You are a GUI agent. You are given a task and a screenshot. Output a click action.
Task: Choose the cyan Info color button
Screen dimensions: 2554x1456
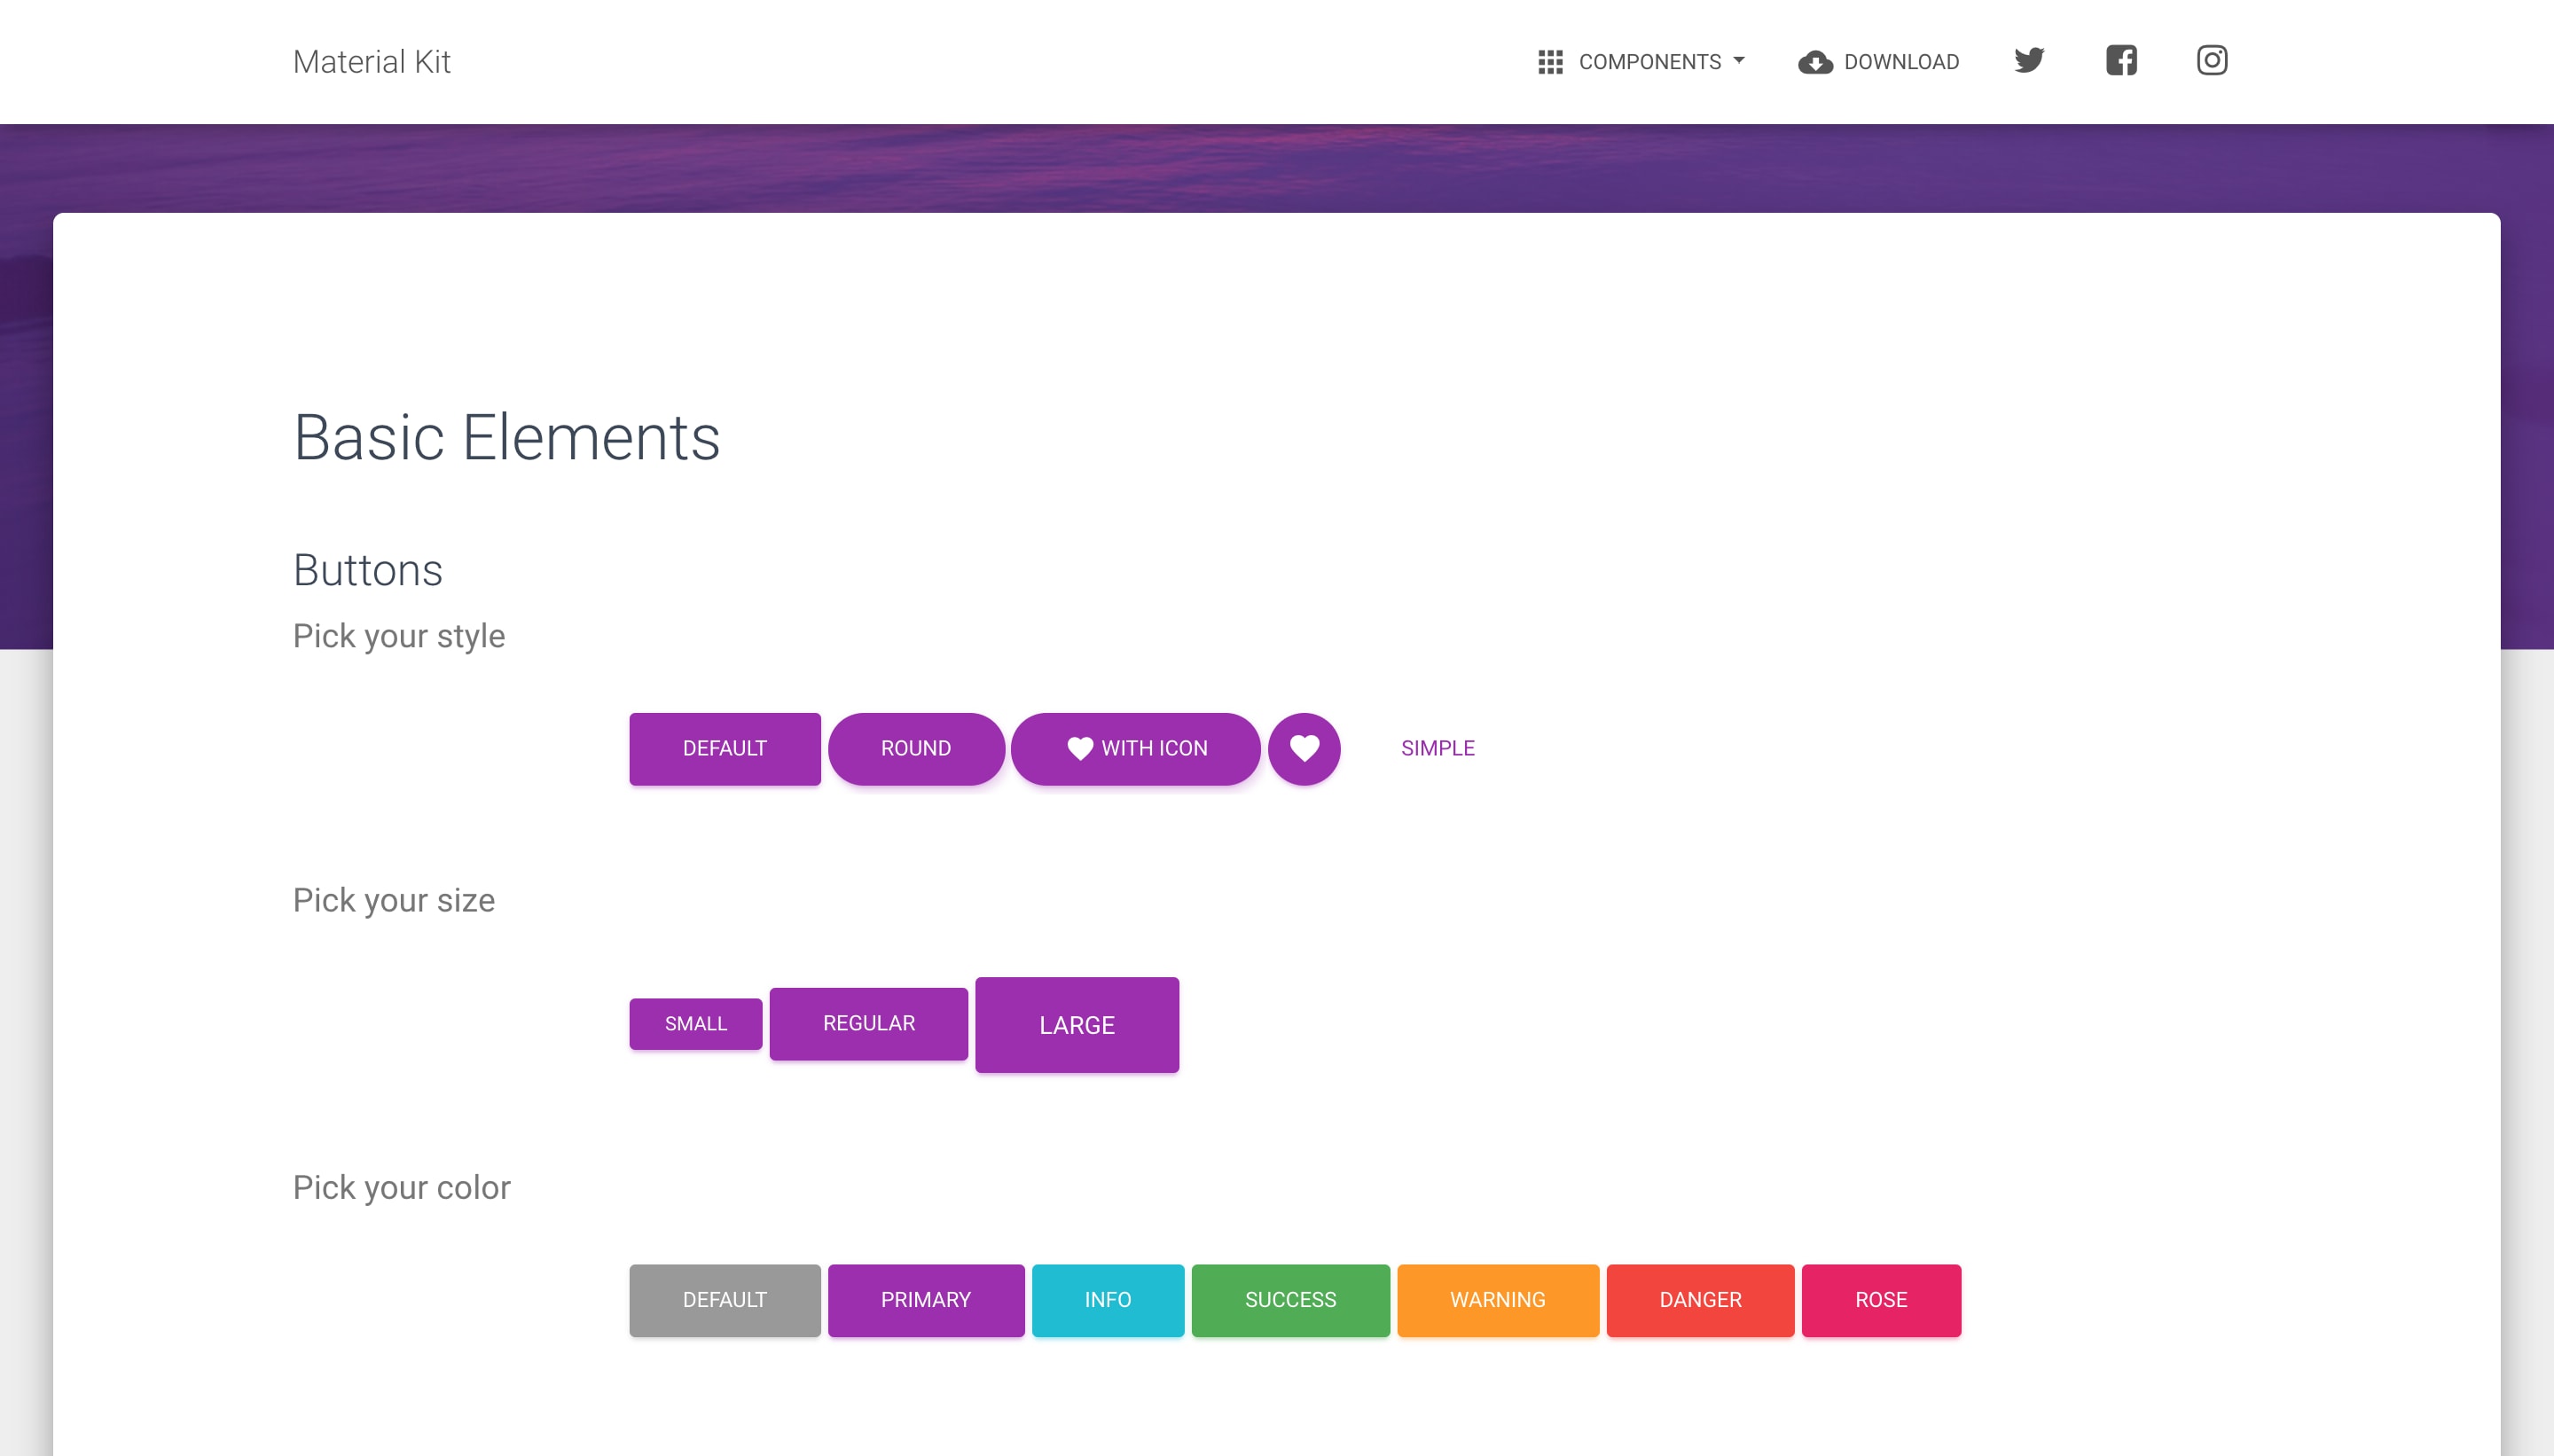(x=1107, y=1299)
